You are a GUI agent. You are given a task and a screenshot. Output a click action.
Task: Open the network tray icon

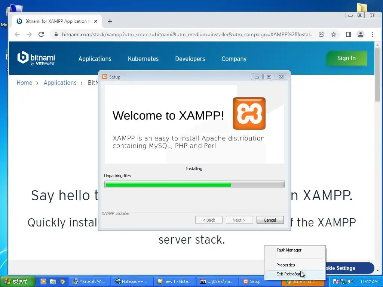(x=343, y=282)
